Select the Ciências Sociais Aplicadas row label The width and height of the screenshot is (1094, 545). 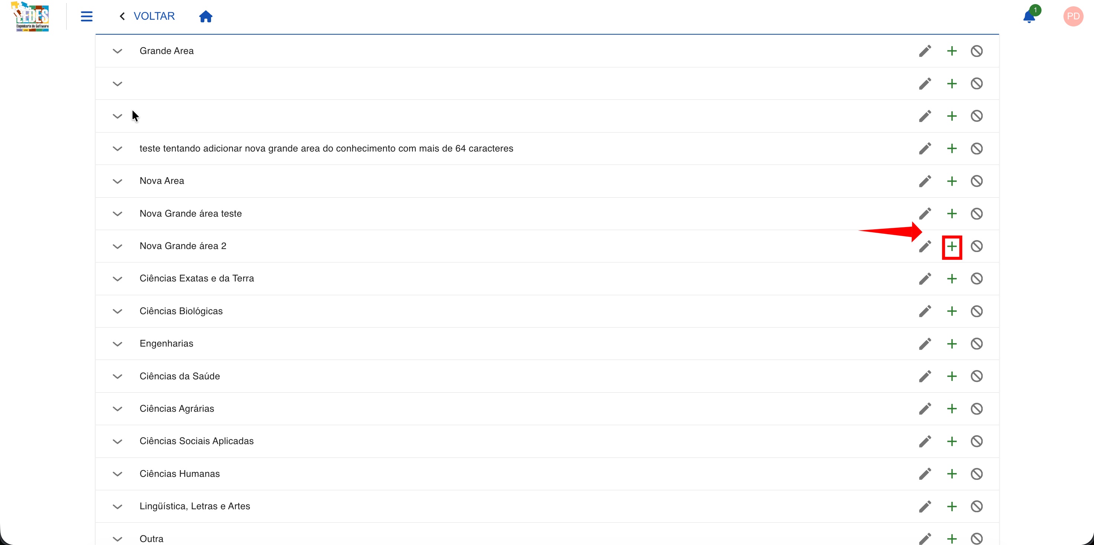point(196,441)
